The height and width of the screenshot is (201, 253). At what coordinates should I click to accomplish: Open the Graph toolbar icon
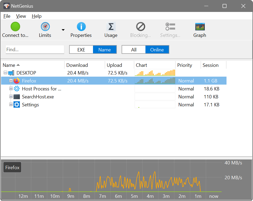[199, 27]
